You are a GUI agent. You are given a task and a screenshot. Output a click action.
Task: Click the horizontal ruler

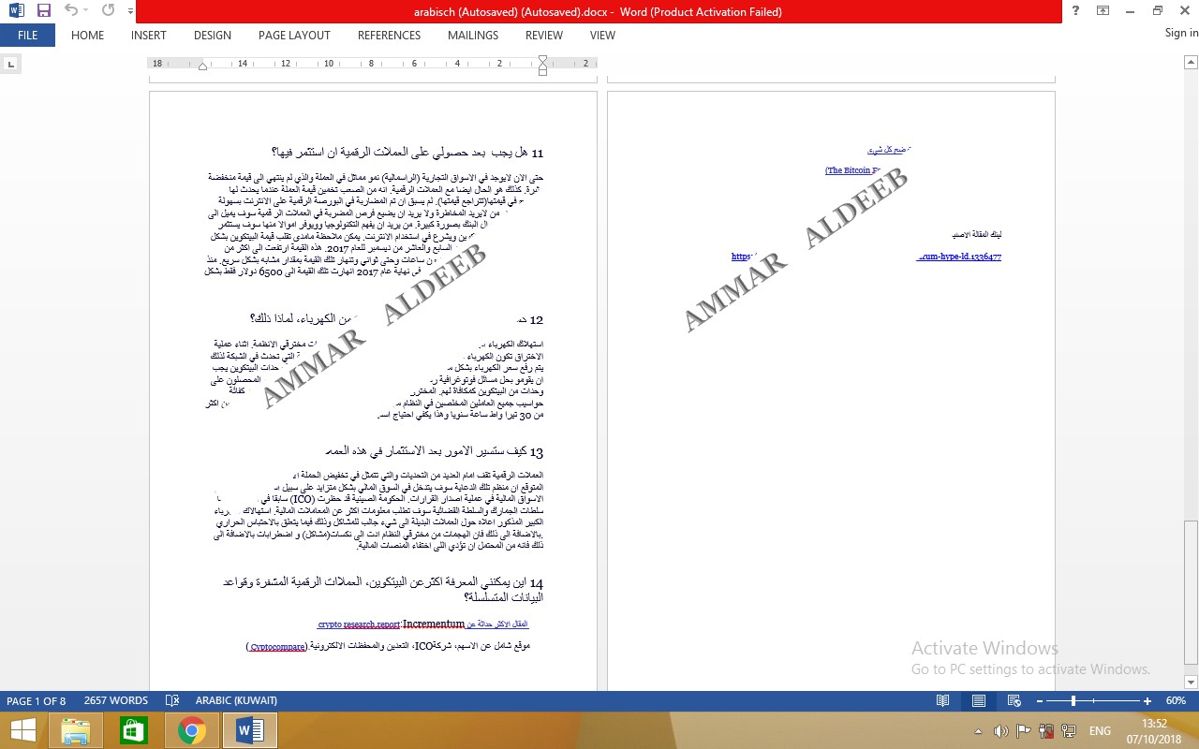(x=373, y=65)
